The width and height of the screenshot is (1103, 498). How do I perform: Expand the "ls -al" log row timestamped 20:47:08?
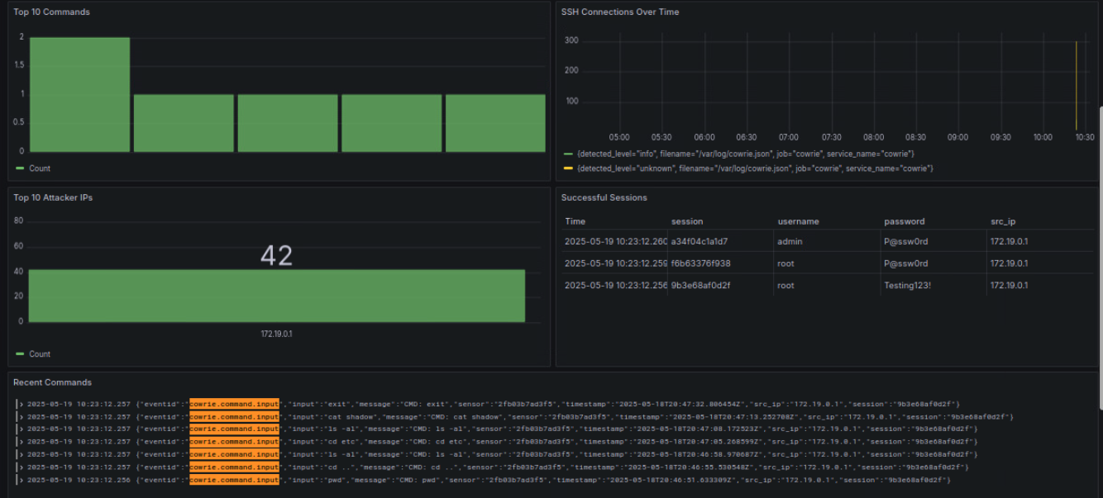(21, 429)
